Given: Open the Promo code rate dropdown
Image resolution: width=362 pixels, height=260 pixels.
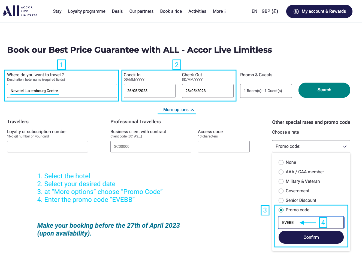Looking at the screenshot, I should pyautogui.click(x=311, y=146).
